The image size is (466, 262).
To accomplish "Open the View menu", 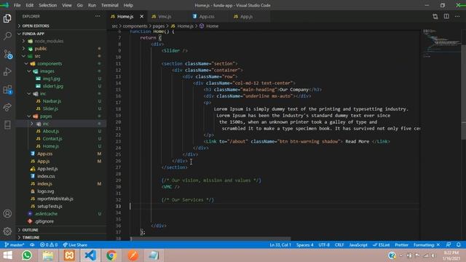I will (x=66, y=5).
